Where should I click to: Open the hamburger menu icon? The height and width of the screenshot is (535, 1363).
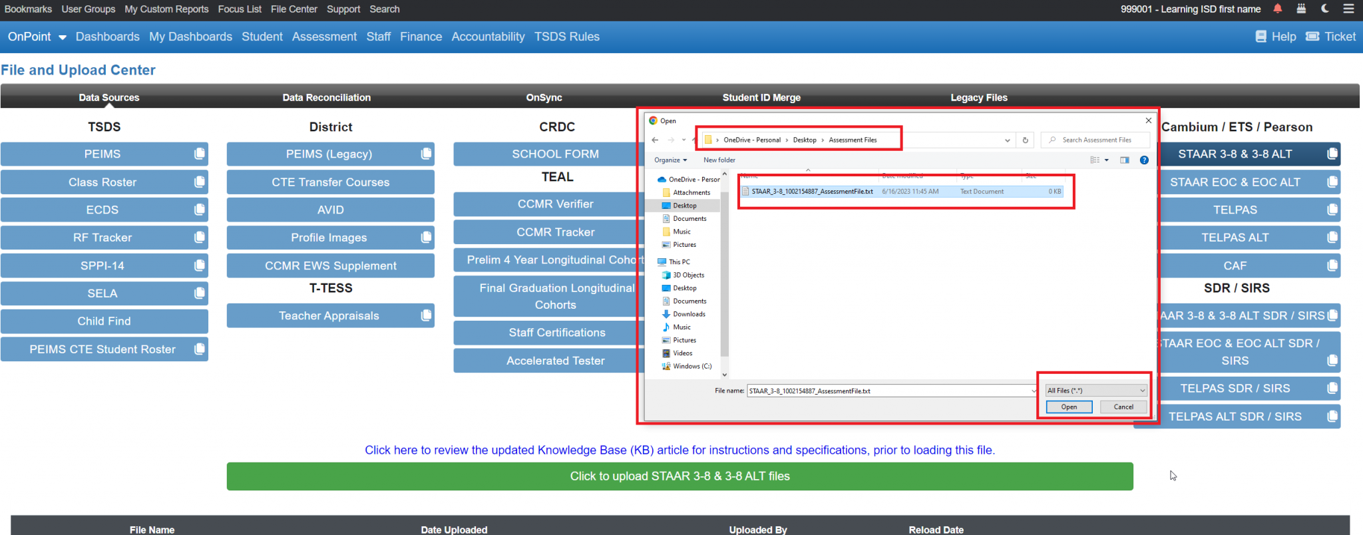coord(1348,9)
